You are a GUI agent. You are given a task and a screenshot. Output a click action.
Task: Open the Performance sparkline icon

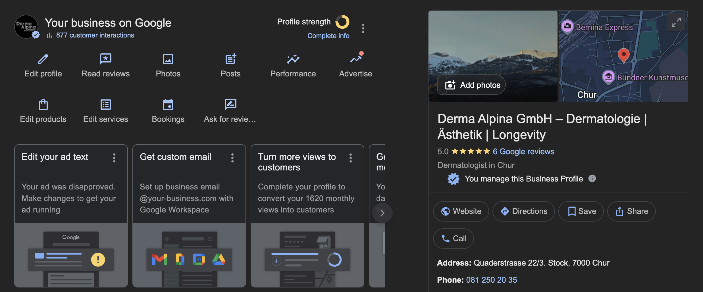coord(293,59)
